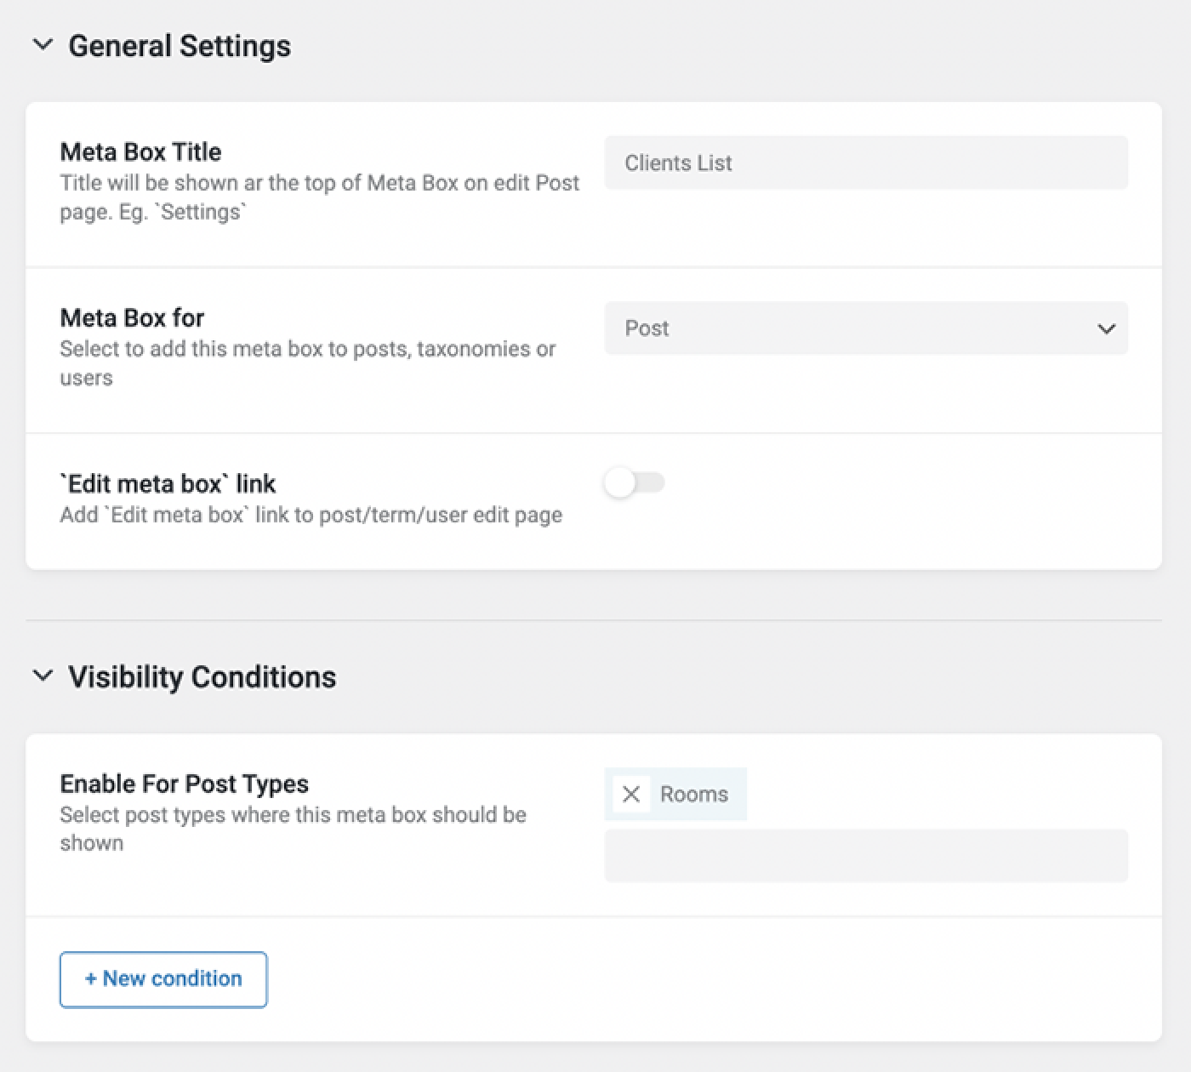Collapse the Visibility Conditions section chevron
The image size is (1191, 1072).
click(43, 676)
